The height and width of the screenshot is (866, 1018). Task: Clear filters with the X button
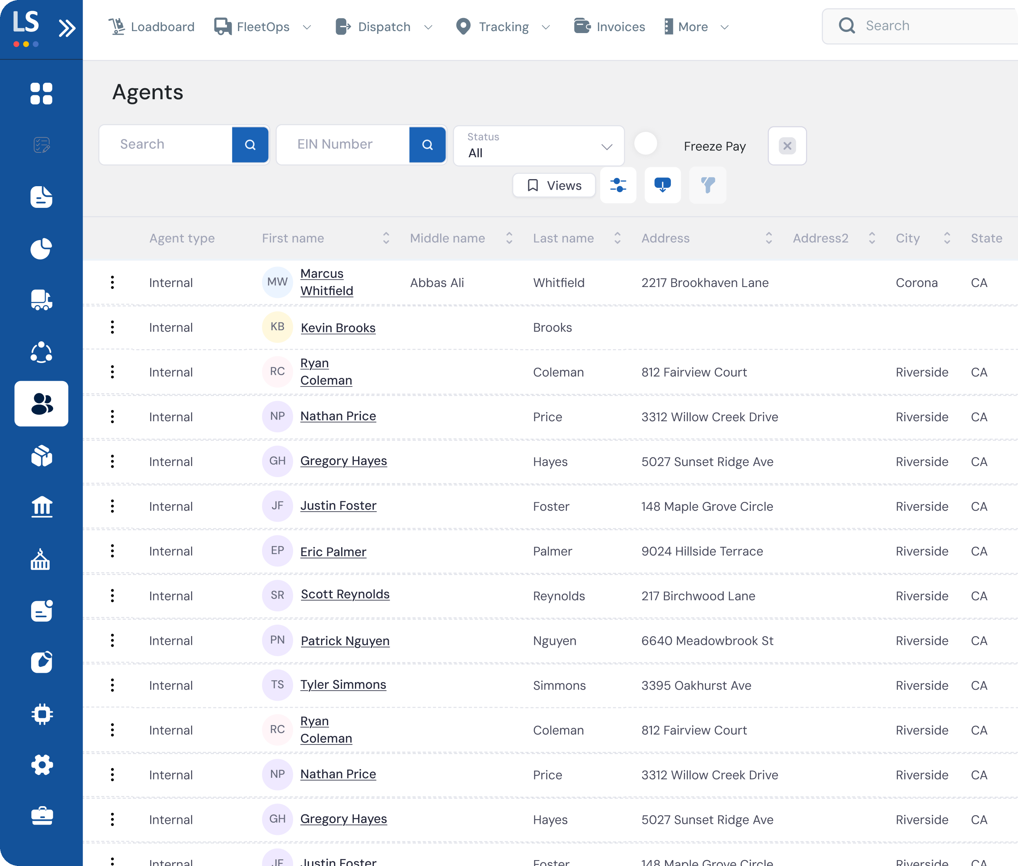[x=787, y=146]
